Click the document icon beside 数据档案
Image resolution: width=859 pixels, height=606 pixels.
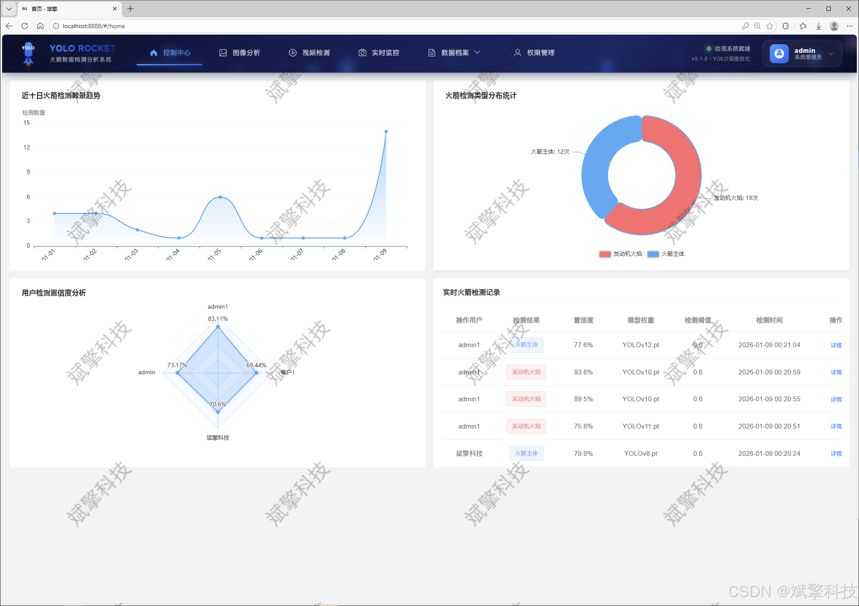coord(431,53)
